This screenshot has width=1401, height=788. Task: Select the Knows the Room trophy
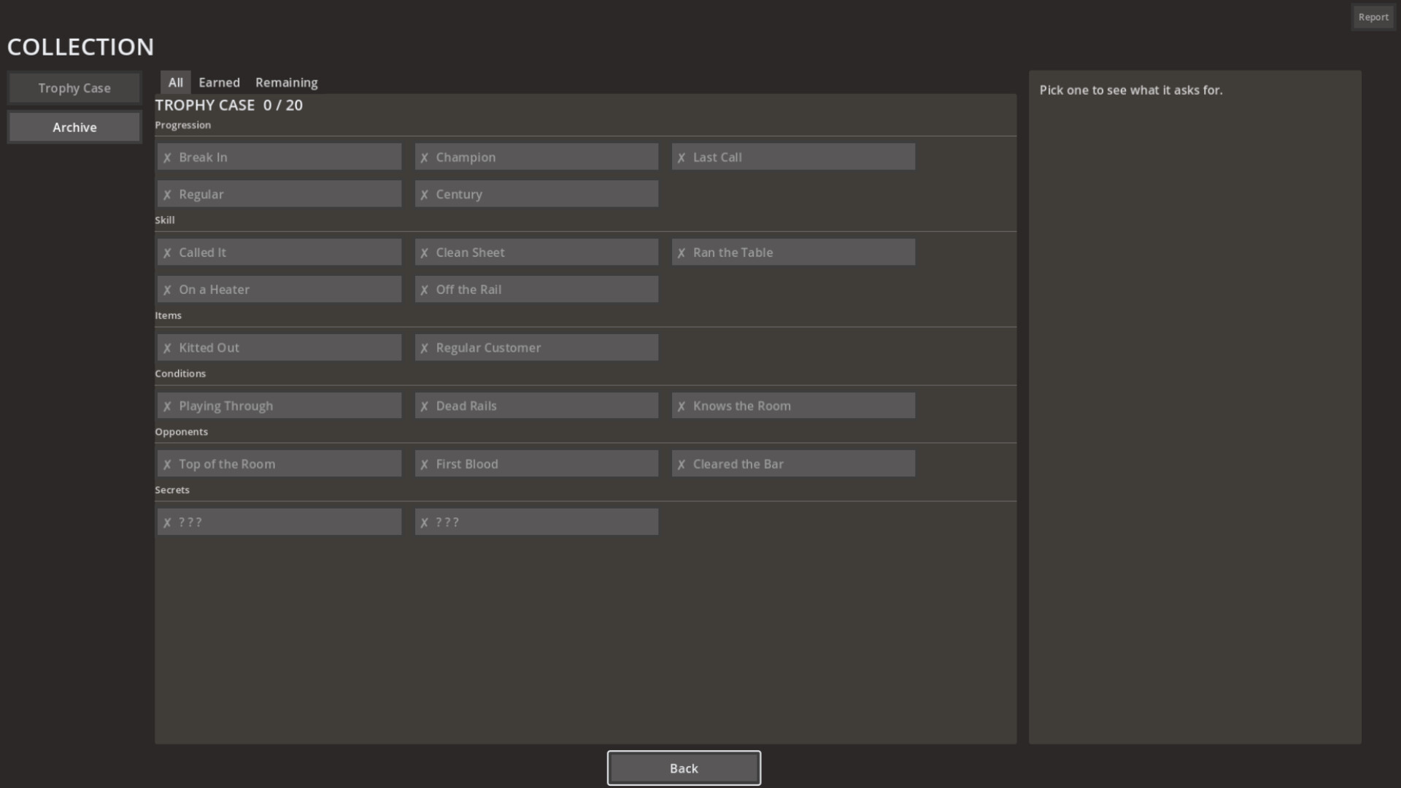(x=793, y=406)
